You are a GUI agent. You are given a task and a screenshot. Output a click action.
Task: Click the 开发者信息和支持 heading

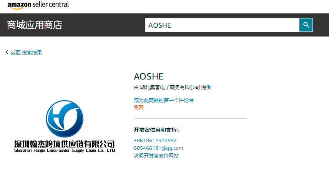pyautogui.click(x=156, y=130)
